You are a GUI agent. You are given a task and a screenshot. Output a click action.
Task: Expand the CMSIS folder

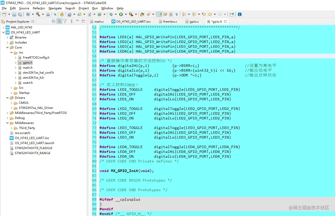coord(12,103)
